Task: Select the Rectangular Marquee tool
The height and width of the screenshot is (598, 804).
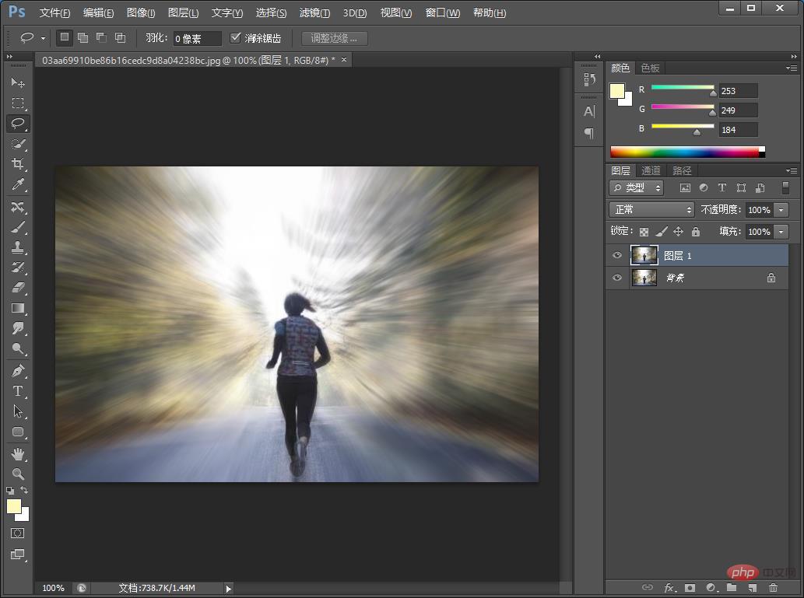Action: 18,103
